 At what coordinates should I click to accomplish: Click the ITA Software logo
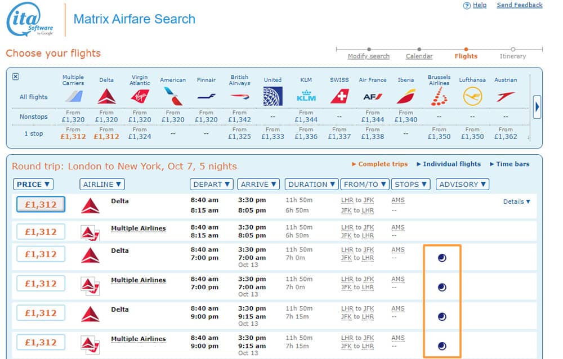click(30, 19)
